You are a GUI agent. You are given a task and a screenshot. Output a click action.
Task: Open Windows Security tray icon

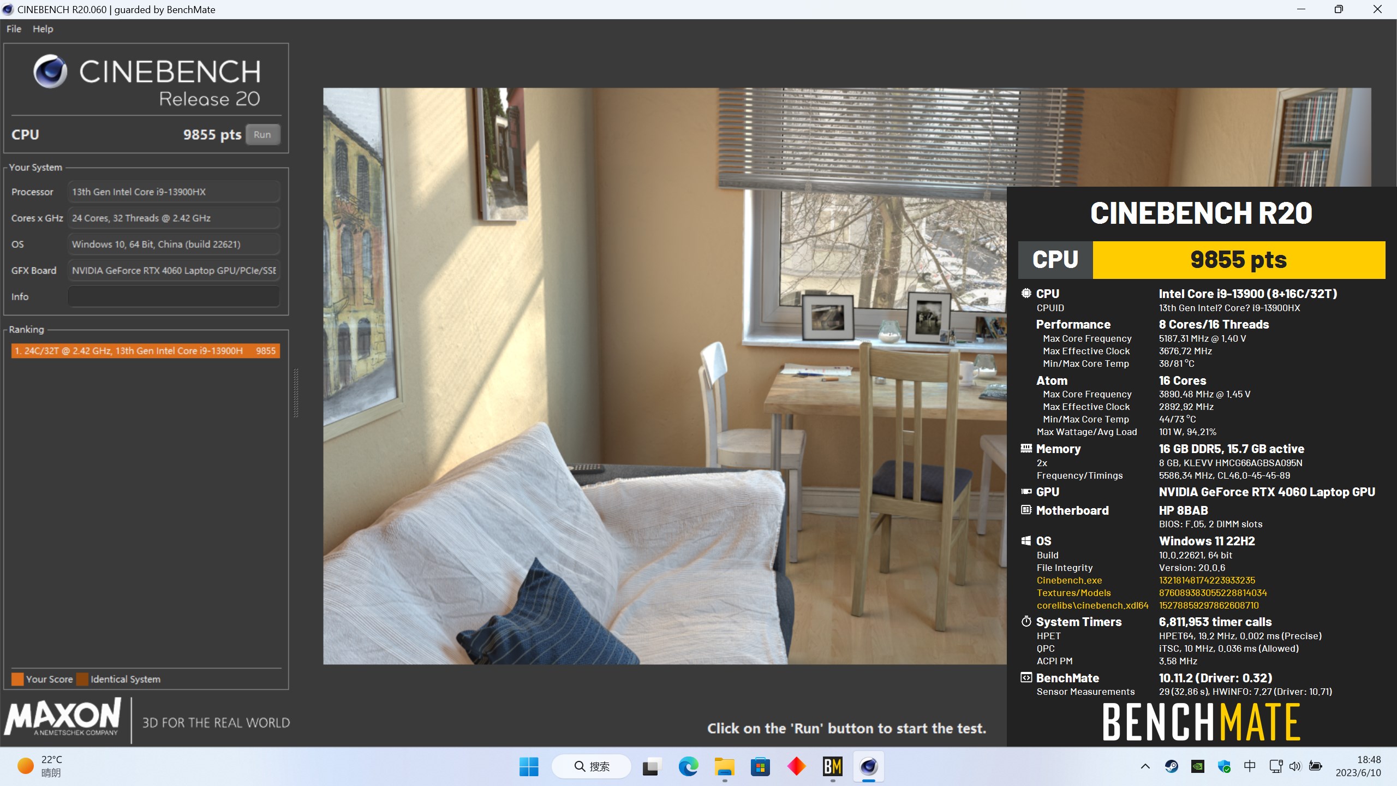click(1224, 766)
